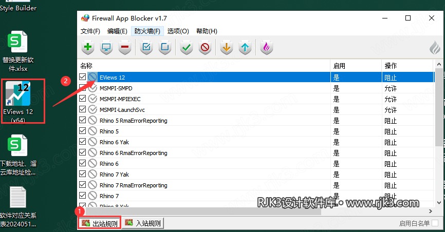Viewport: 445px width, 232px height.
Task: Click the block status icon of Rhino 7 Yak row
Action: click(92, 174)
